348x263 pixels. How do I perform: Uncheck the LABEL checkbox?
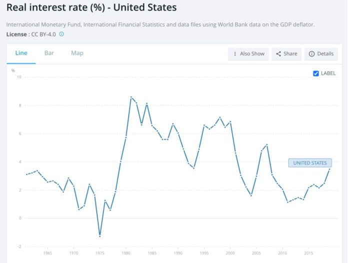[x=316, y=73]
